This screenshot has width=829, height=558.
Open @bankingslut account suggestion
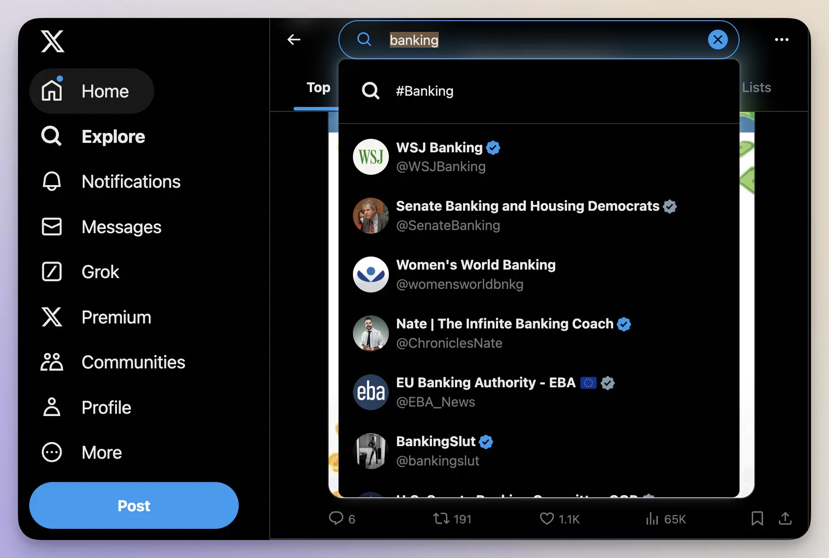click(x=539, y=451)
